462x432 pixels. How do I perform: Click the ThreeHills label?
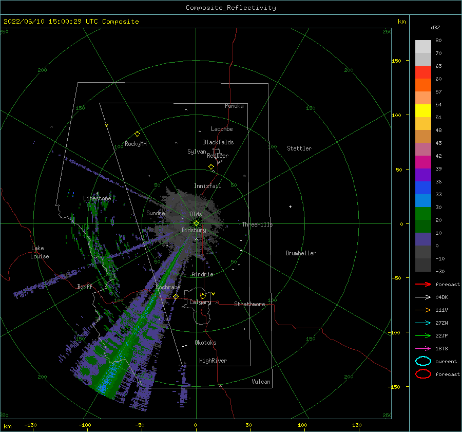click(x=258, y=224)
